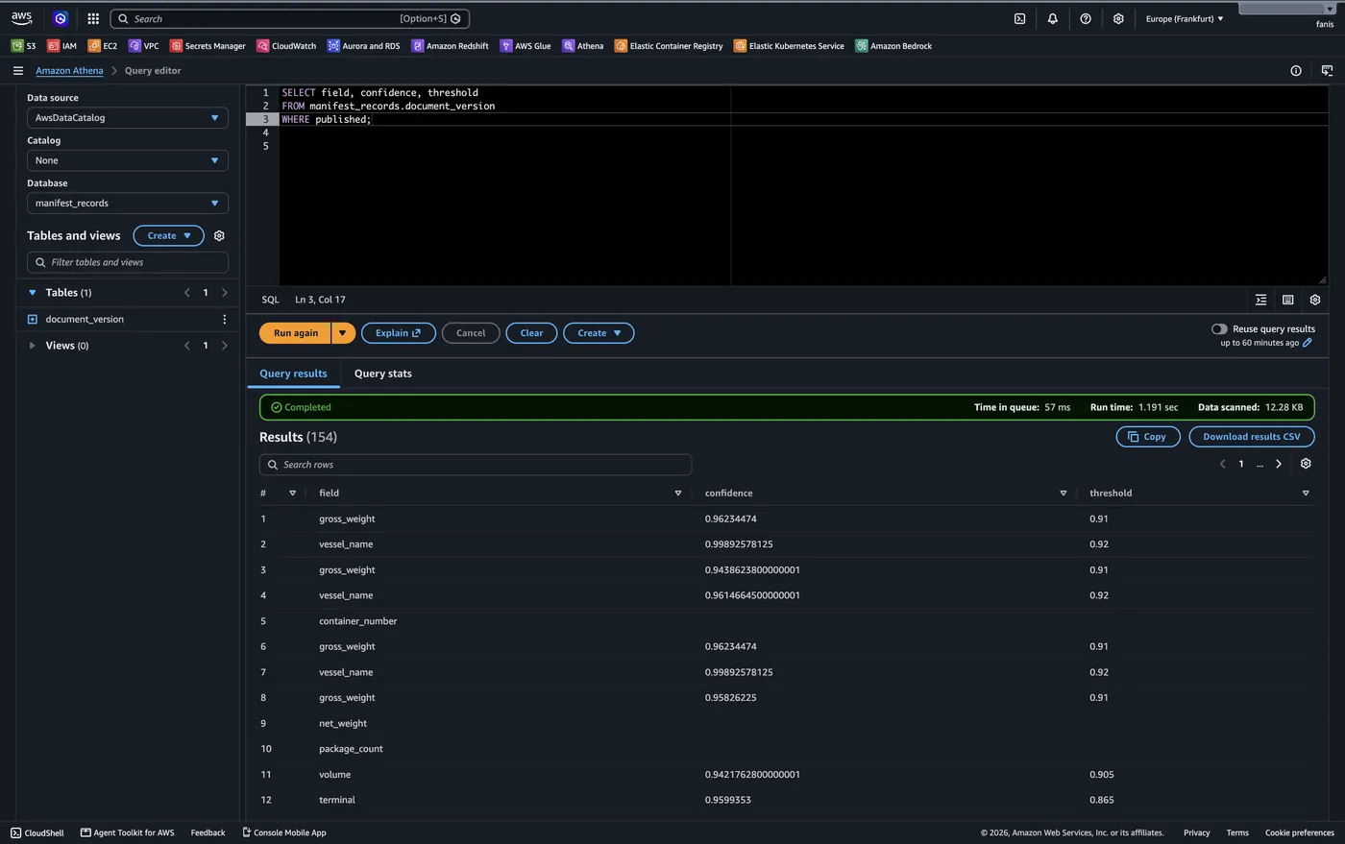1345x844 pixels.
Task: Switch to Query results tab
Action: pyautogui.click(x=293, y=374)
